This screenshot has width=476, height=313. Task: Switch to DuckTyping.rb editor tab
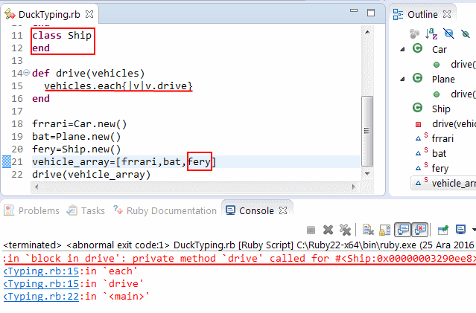click(49, 14)
